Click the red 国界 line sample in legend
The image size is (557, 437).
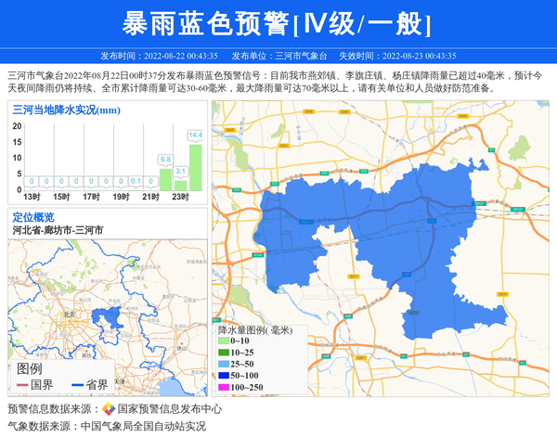(22, 385)
